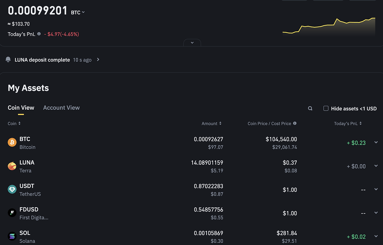Viewport: 383px width, 245px height.
Task: Click the notification bell icon
Action: point(8,59)
